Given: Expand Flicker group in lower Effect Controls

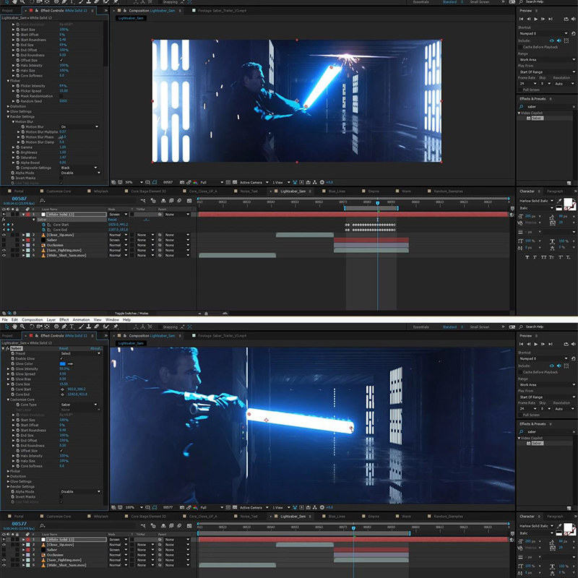Looking at the screenshot, I should click(8, 471).
